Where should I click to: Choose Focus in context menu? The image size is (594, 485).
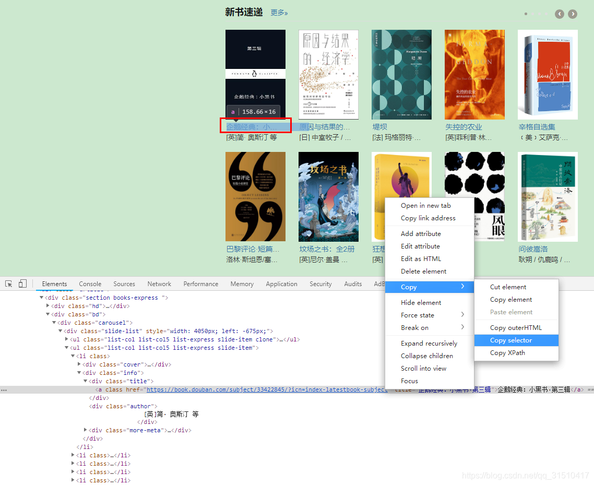pos(429,381)
